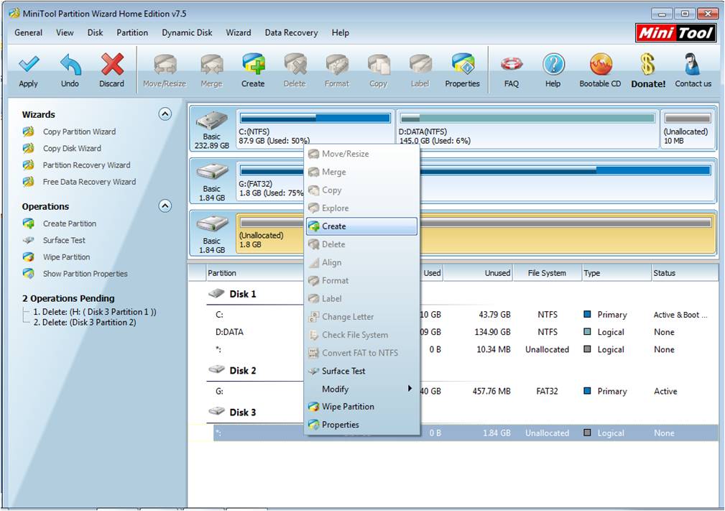
Task: Click the Format toolbar icon
Action: click(x=336, y=64)
